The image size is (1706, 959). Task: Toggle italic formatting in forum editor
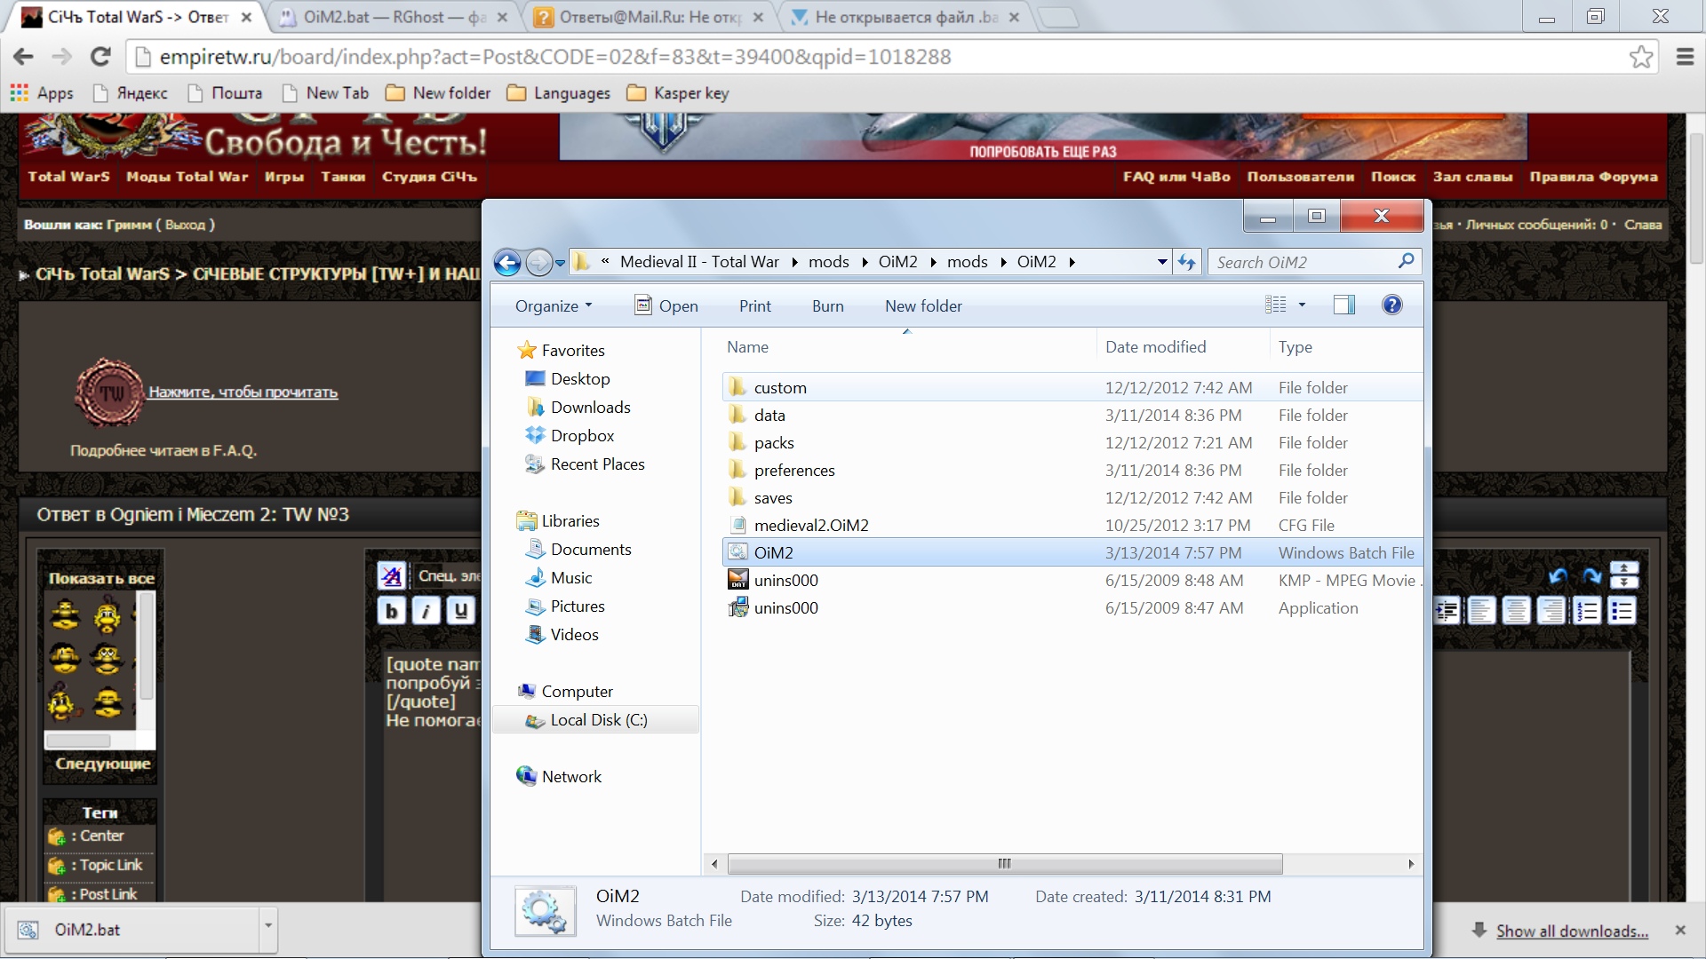pos(426,611)
